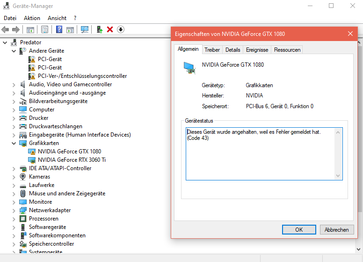Click the Hersteller value 'NVIDIA'
Image resolution: width=363 pixels, height=262 pixels.
[x=254, y=96]
